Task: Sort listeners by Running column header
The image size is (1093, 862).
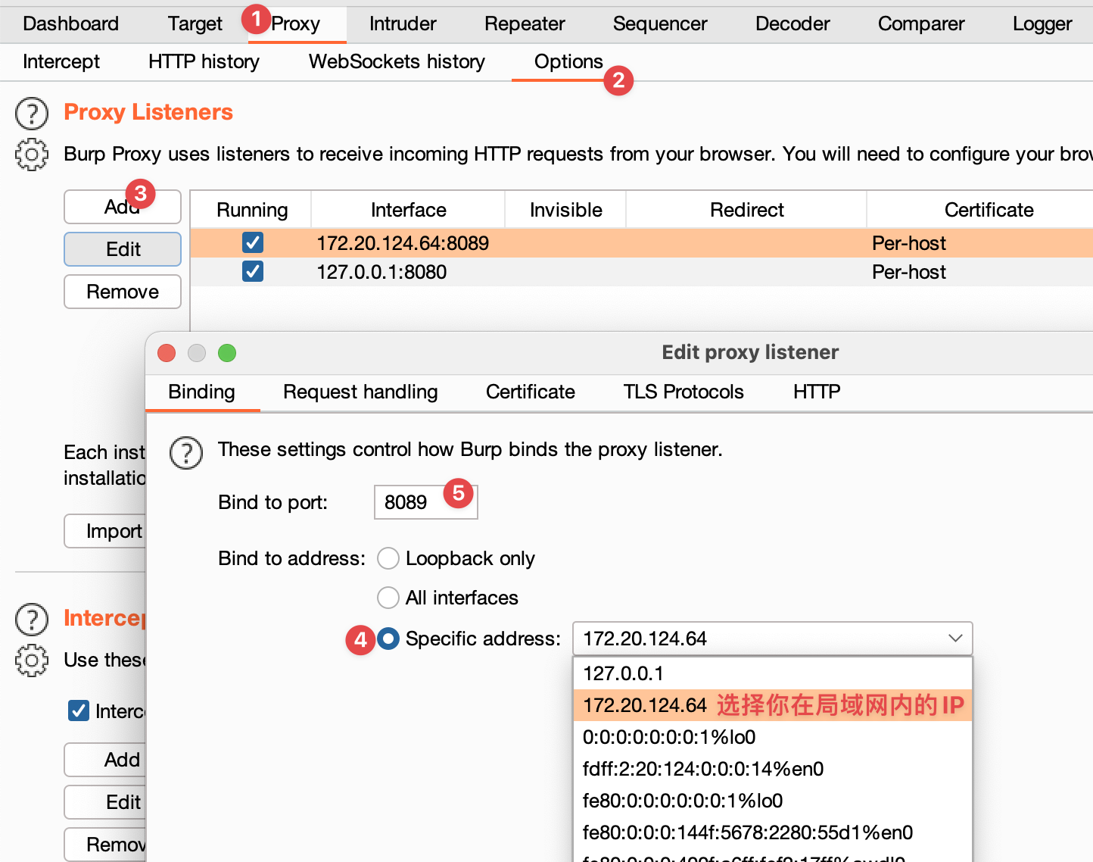Action: pos(251,210)
